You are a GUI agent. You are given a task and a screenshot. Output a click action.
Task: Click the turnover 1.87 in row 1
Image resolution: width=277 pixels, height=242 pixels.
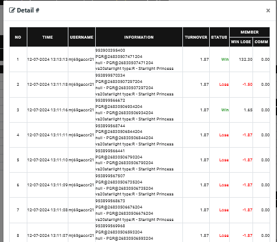(205, 59)
